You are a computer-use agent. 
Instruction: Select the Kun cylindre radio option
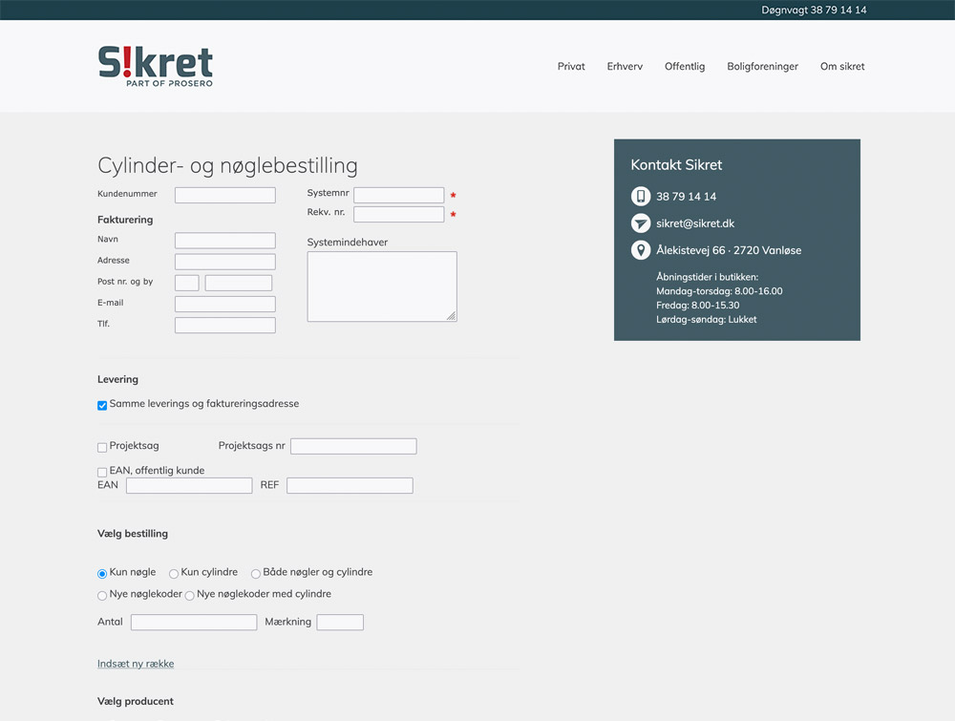pyautogui.click(x=174, y=574)
